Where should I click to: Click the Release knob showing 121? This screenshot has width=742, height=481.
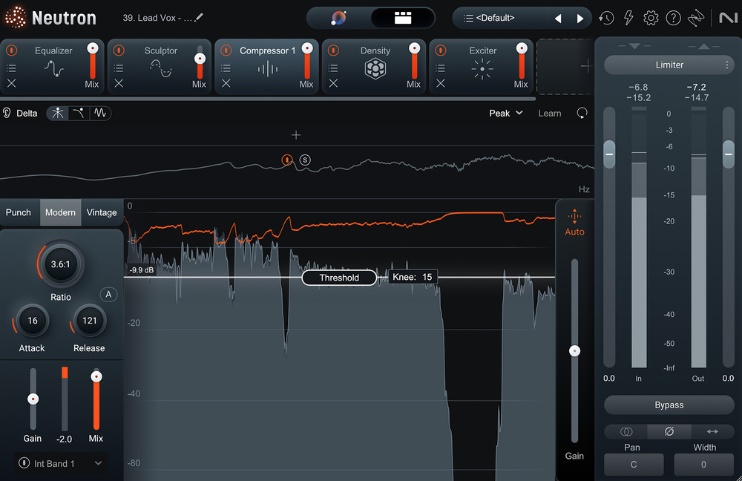(90, 321)
